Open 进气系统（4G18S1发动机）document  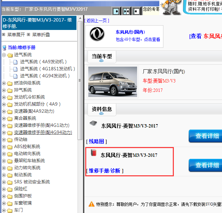click(x=47, y=69)
